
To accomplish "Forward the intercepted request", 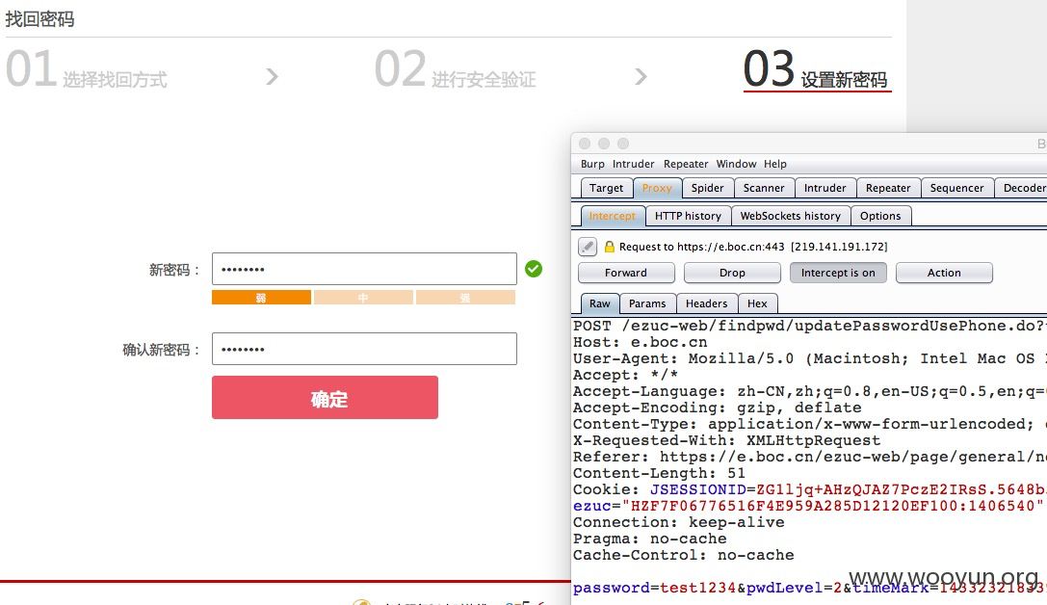I will pos(626,273).
